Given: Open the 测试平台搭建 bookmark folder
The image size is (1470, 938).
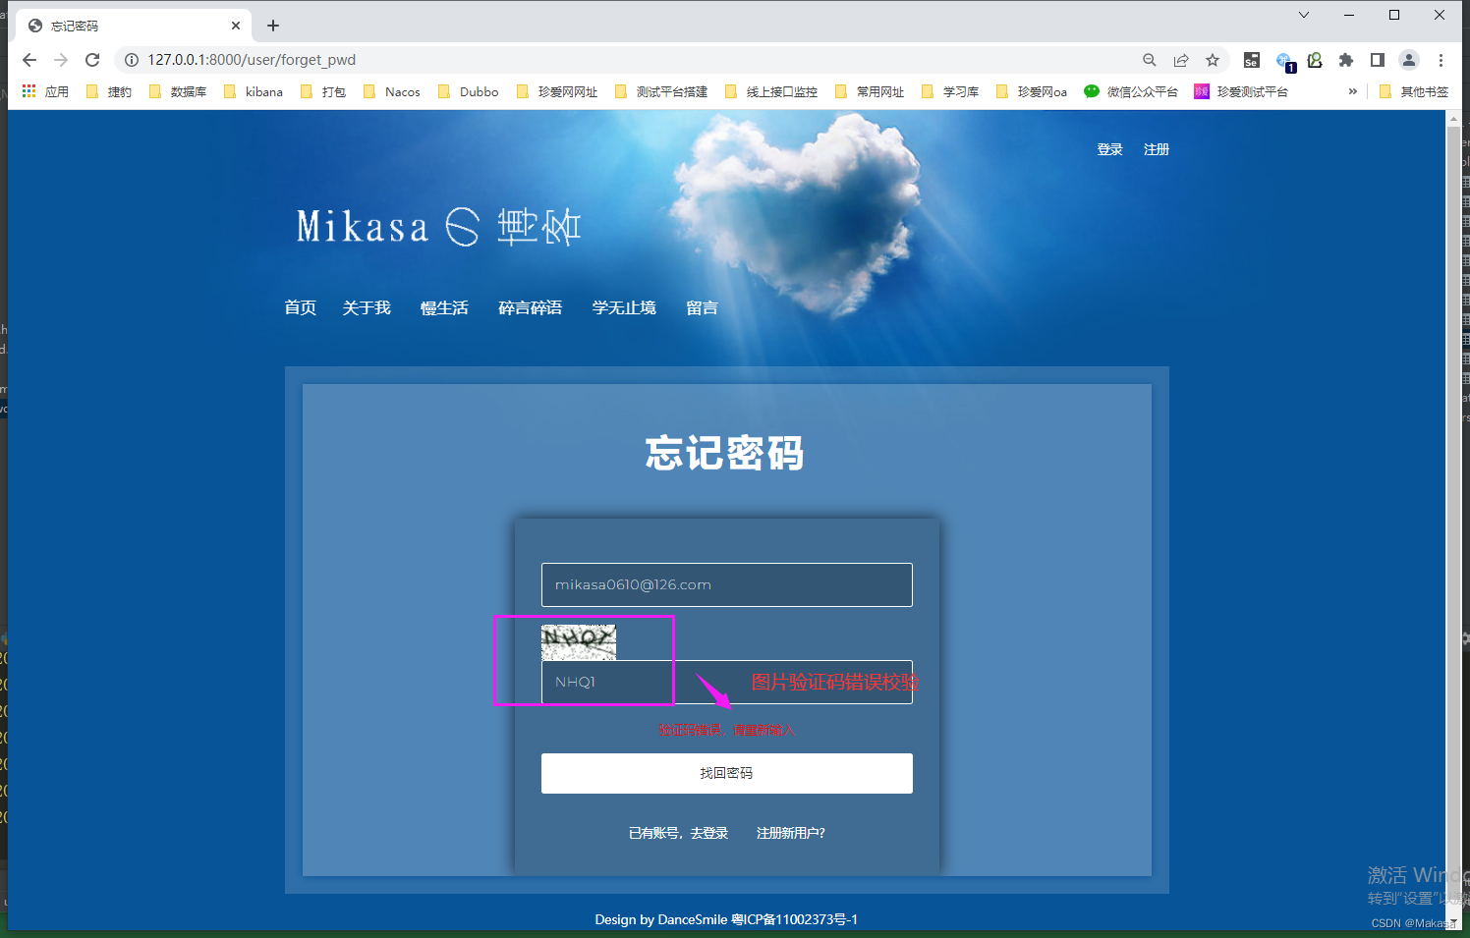Looking at the screenshot, I should tap(661, 91).
